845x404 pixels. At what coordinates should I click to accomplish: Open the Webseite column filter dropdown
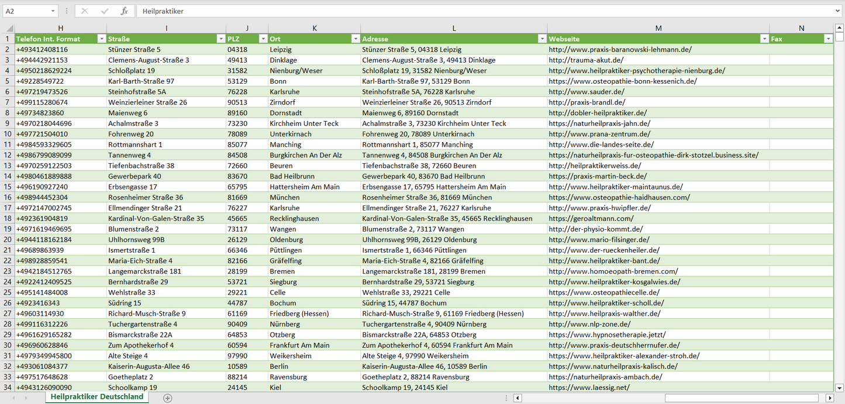764,39
